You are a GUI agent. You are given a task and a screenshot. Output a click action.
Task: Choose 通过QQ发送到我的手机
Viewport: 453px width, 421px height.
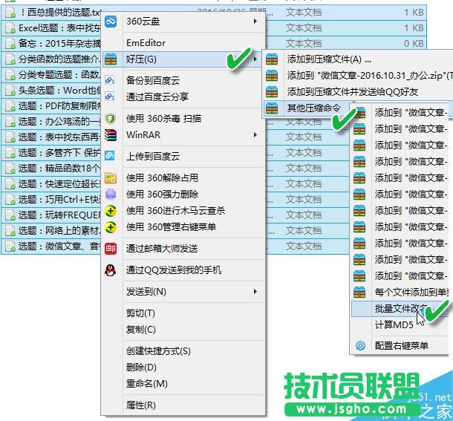click(174, 270)
